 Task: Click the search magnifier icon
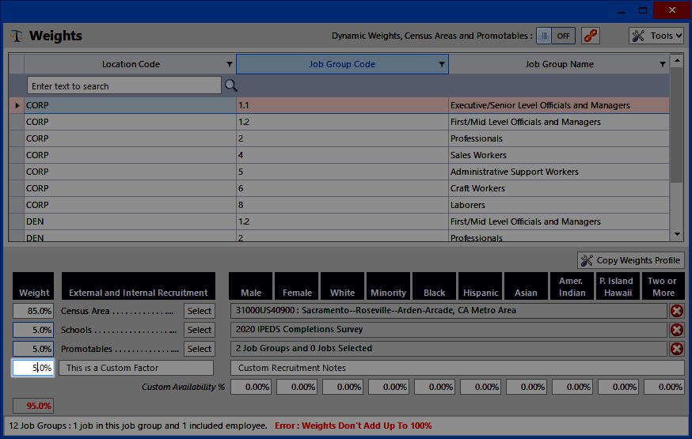[231, 85]
